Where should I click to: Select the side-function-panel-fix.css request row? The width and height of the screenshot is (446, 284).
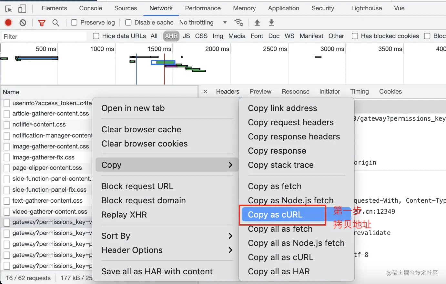49,190
